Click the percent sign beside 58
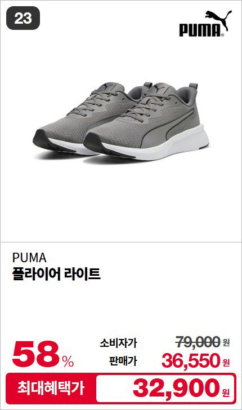Viewport: 242px width, 410px height. pyautogui.click(x=68, y=362)
